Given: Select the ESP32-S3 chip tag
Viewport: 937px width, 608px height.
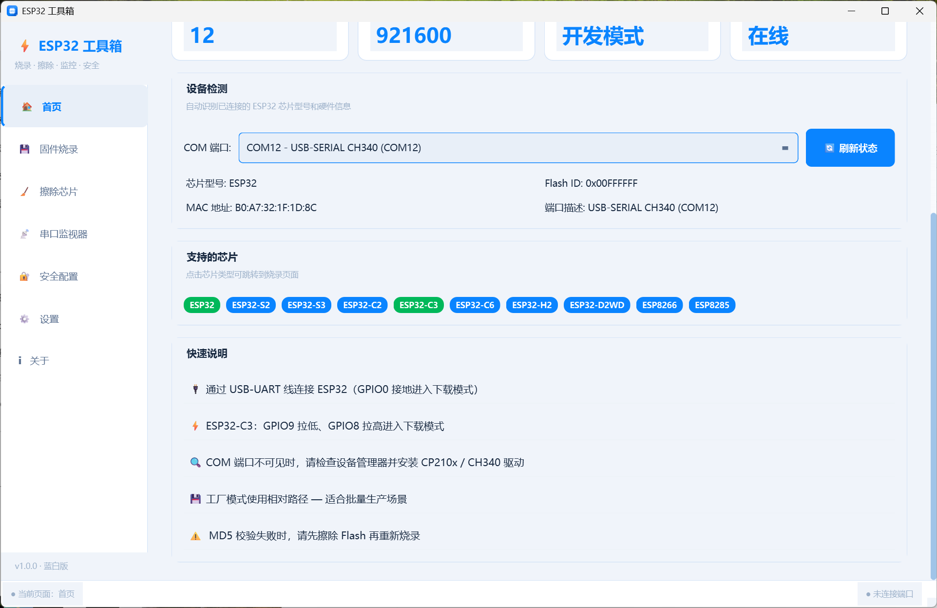Looking at the screenshot, I should tap(306, 305).
